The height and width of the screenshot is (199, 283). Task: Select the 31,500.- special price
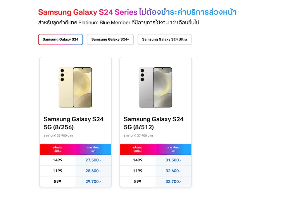173,160
